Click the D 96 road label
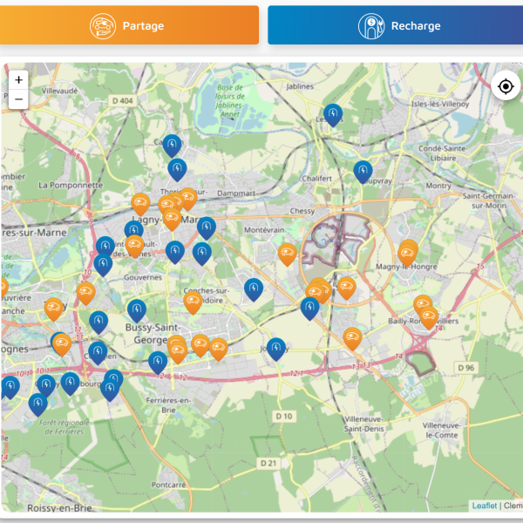 [x=466, y=368]
